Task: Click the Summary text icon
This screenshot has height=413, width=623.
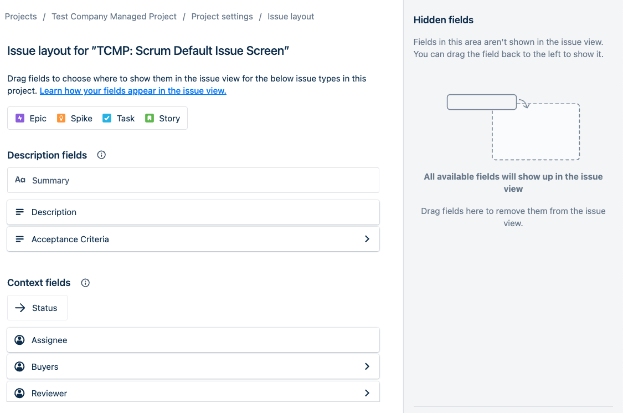Action: click(20, 180)
